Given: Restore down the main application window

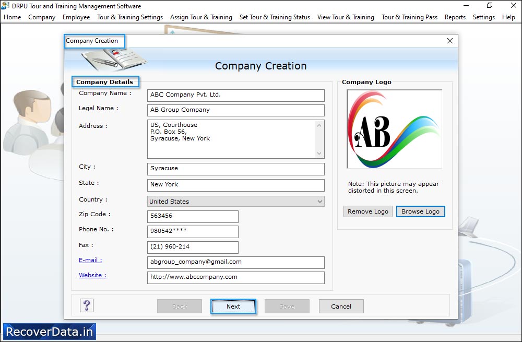Looking at the screenshot, I should [490, 5].
